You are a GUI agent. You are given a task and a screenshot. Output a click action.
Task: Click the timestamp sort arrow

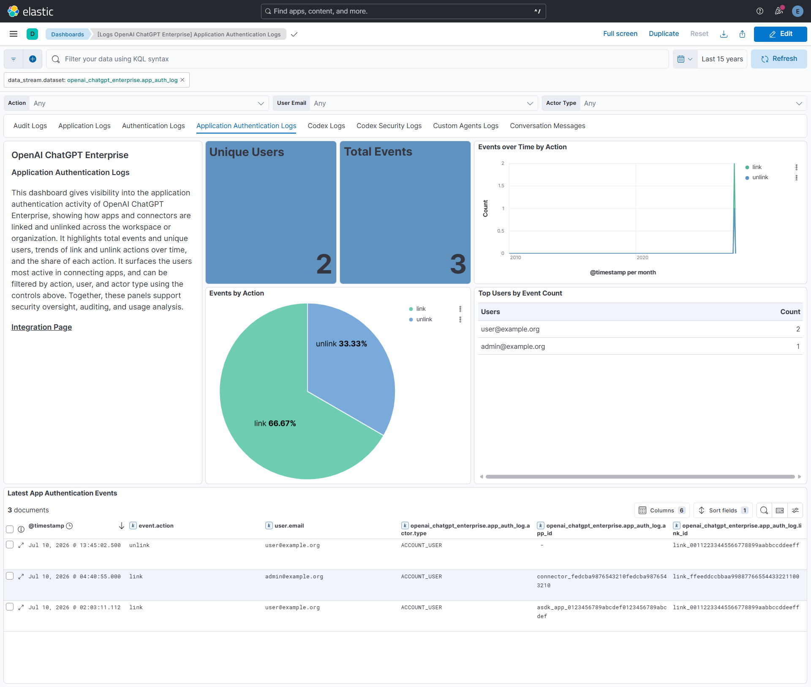tap(122, 526)
